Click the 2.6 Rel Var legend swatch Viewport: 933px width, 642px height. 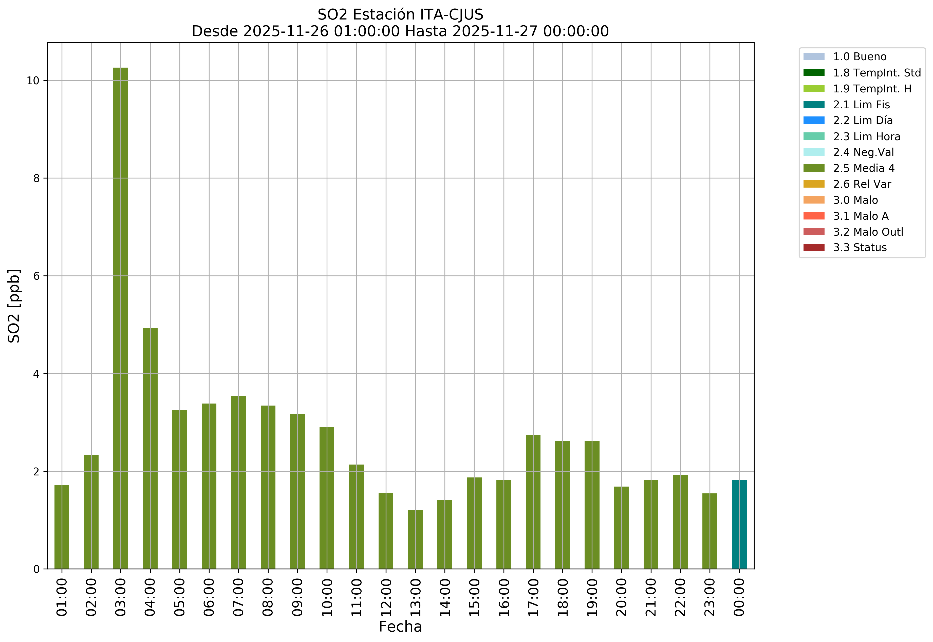click(813, 184)
